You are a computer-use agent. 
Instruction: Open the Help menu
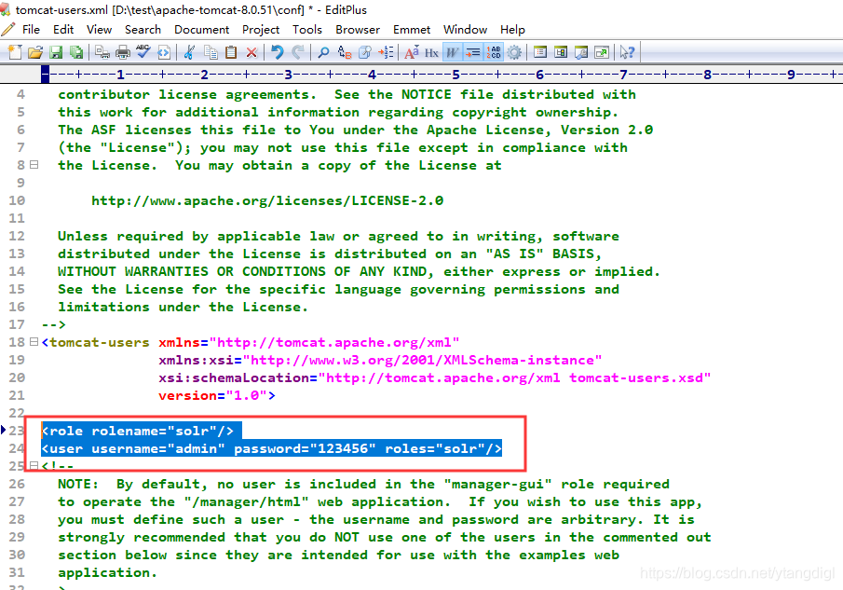pos(512,30)
